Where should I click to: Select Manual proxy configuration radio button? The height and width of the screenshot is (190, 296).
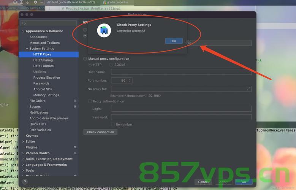pyautogui.click(x=85, y=59)
